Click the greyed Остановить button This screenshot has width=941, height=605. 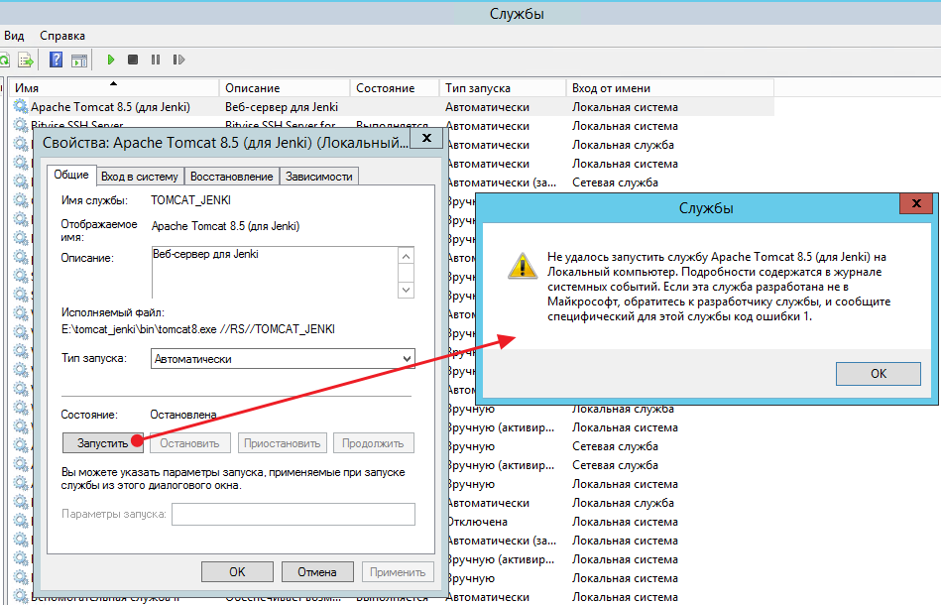(x=189, y=443)
